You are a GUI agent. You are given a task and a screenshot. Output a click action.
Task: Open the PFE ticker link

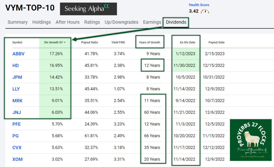point(16,124)
